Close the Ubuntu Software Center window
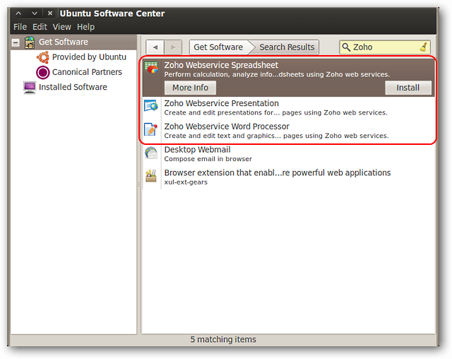 pos(50,13)
